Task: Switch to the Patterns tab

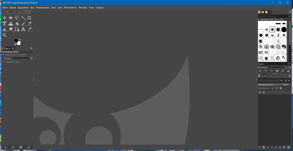Action: pyautogui.click(x=263, y=12)
